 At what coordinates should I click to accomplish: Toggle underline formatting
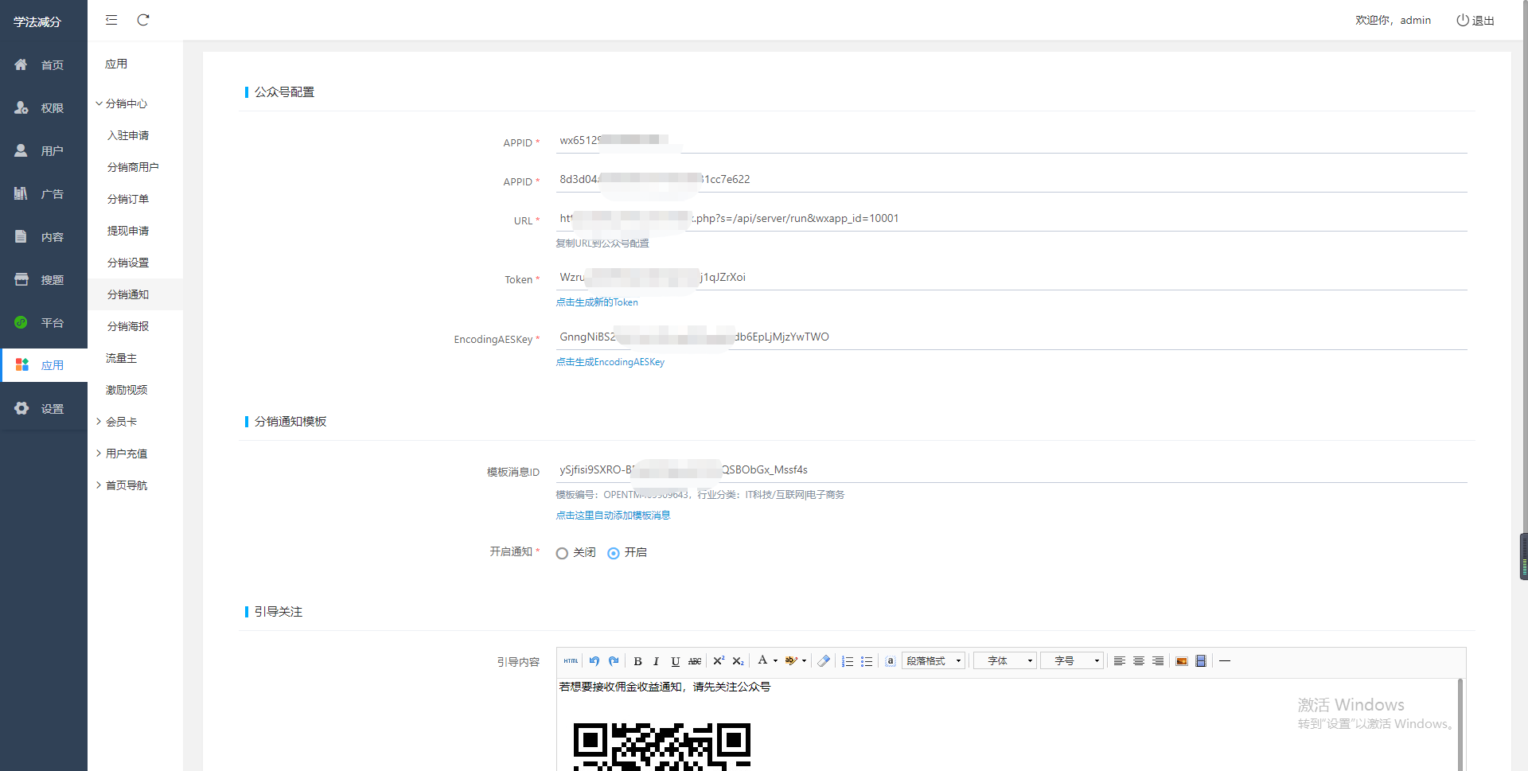[x=675, y=661]
